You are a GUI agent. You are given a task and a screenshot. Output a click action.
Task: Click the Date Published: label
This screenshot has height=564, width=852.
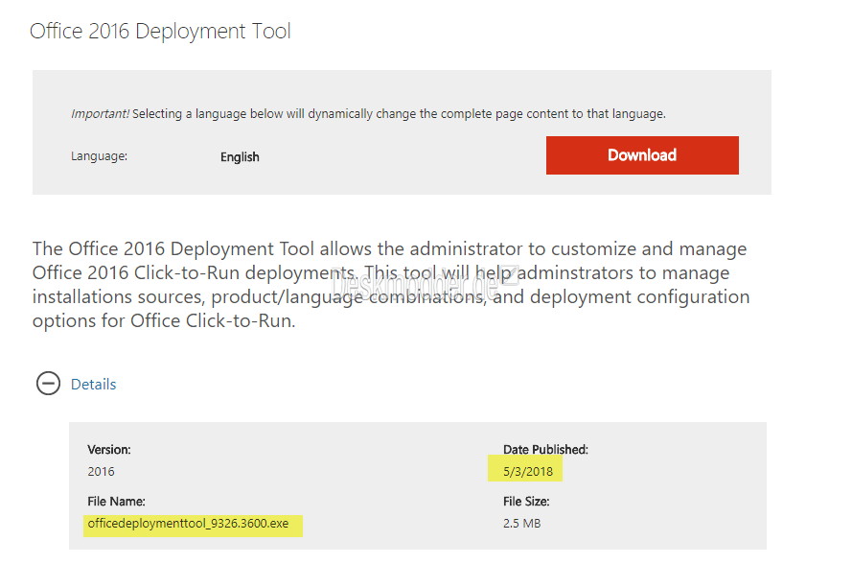tap(545, 449)
